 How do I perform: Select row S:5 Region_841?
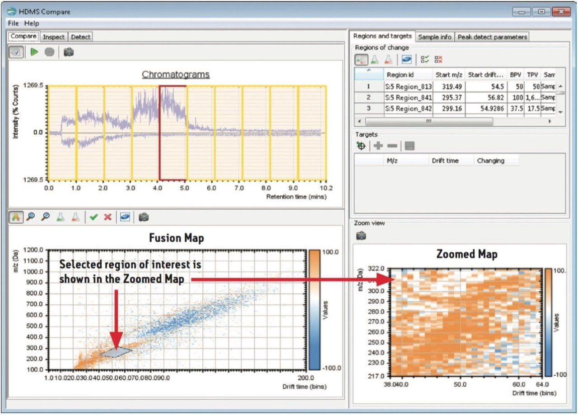(x=455, y=97)
